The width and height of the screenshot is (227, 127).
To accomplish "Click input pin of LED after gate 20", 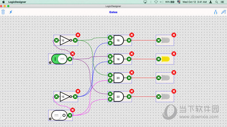I will (159, 78).
